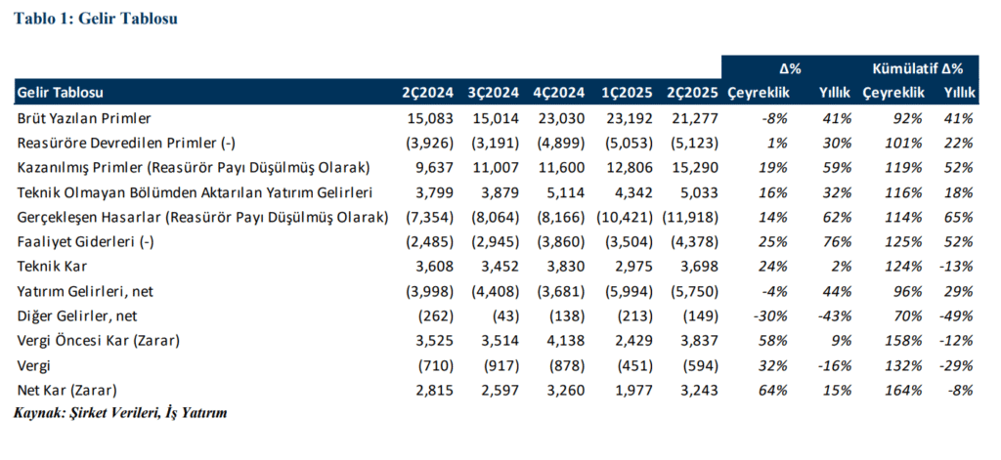Screen dimensions: 1001x460
Task: Click the 1Ç2025 column header
Action: [x=626, y=93]
